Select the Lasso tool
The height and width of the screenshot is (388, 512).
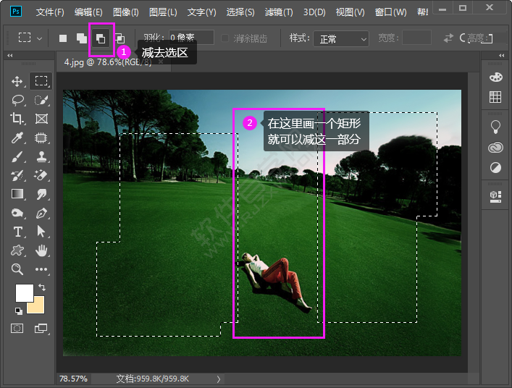click(17, 100)
